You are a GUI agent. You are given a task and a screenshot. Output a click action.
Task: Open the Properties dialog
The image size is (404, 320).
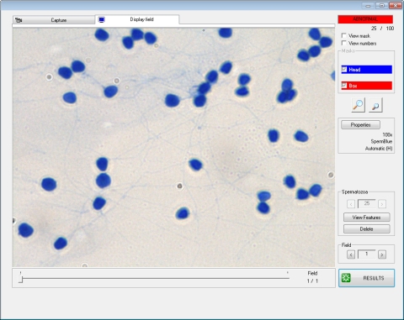[360, 125]
